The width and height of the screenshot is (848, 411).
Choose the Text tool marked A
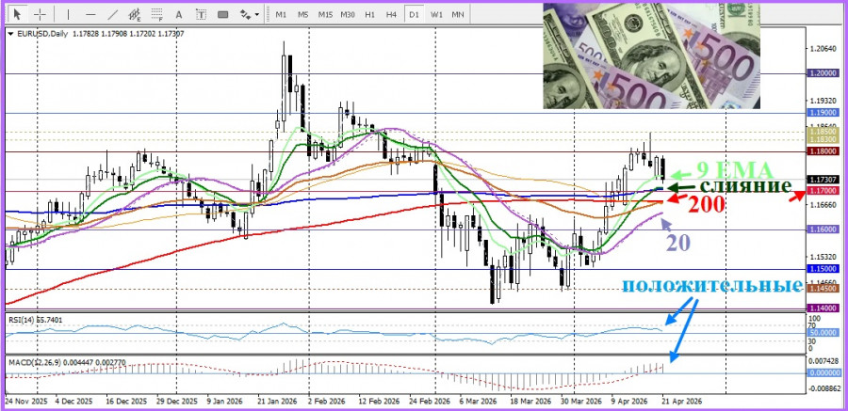180,14
